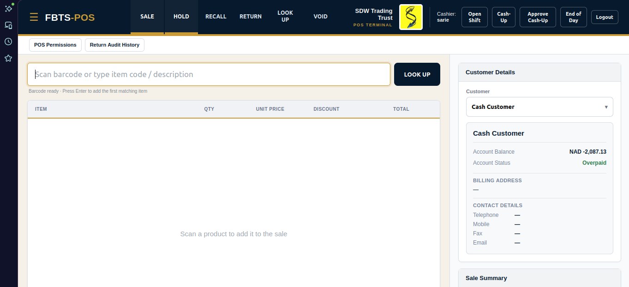The image size is (629, 287).
Task: Open the devices icon in the left sidebar
Action: point(8,25)
